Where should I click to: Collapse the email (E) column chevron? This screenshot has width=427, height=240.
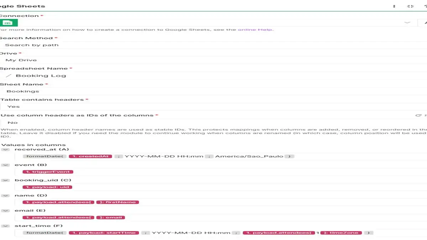5,210
